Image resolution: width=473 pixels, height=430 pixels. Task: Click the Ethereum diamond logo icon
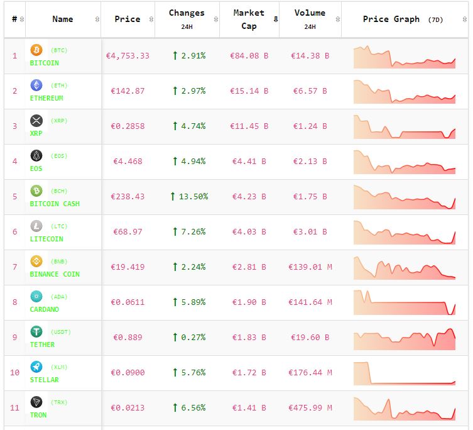tap(36, 85)
